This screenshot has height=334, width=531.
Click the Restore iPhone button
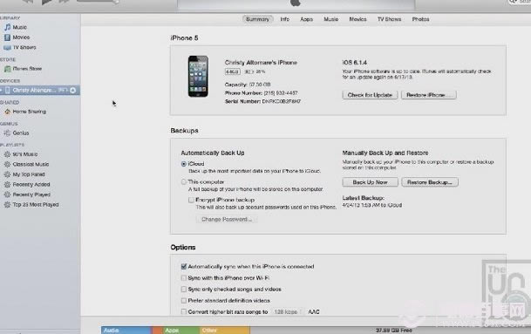coord(429,95)
